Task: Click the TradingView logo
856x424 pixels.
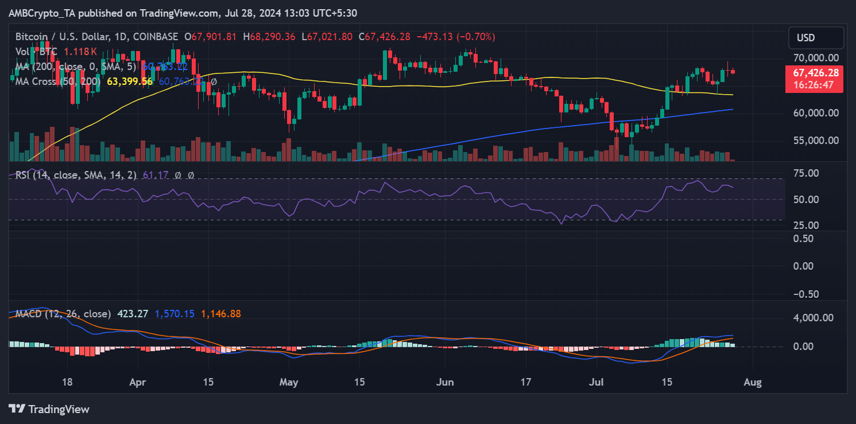Action: (x=50, y=409)
